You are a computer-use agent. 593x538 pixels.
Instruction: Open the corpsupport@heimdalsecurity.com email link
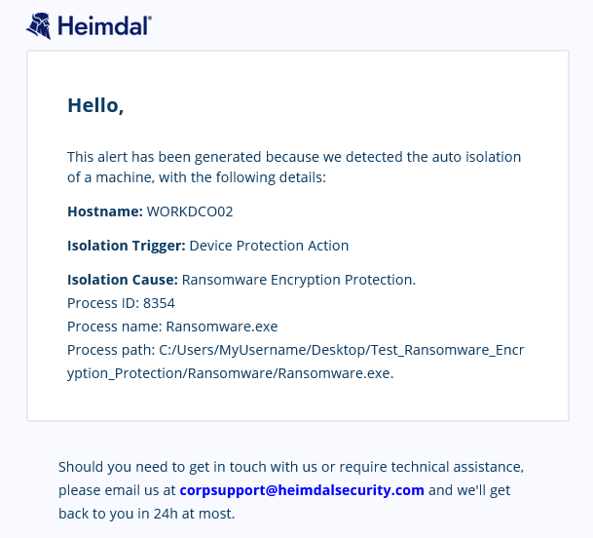[x=302, y=490]
